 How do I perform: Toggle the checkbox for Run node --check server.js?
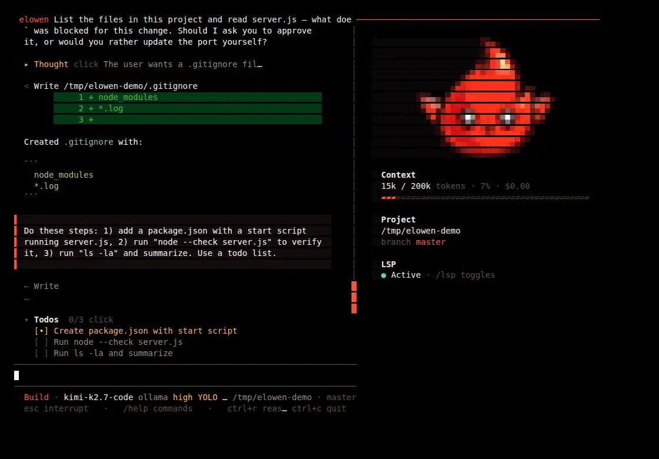(41, 342)
